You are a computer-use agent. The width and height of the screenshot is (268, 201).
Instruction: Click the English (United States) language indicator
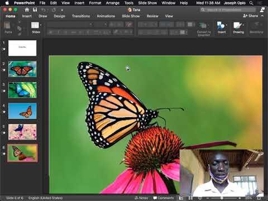[x=45, y=198]
